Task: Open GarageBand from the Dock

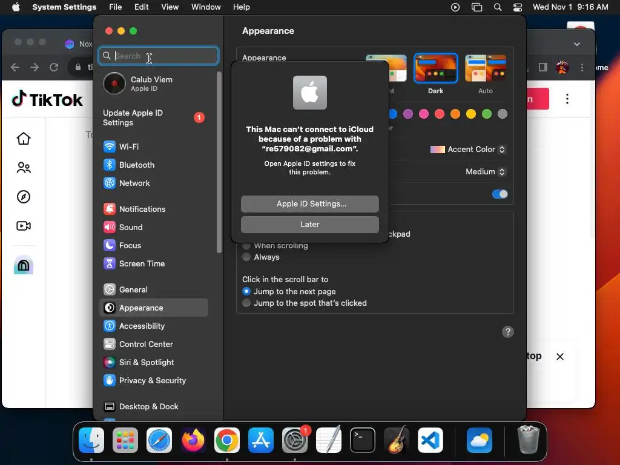Action: (397, 440)
